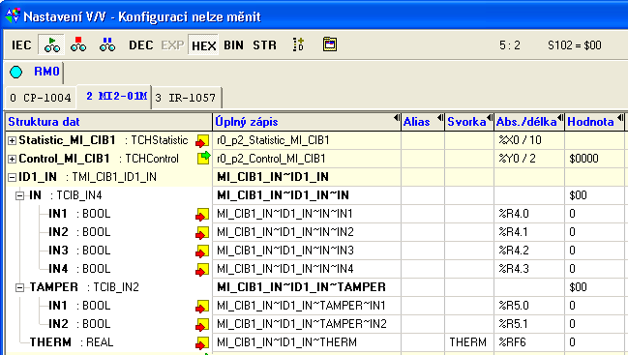Click the input icon in MI_CIB1_IN~ID1_IN~IN~IN3 row
Screen dimensions: 628x355
click(202, 251)
